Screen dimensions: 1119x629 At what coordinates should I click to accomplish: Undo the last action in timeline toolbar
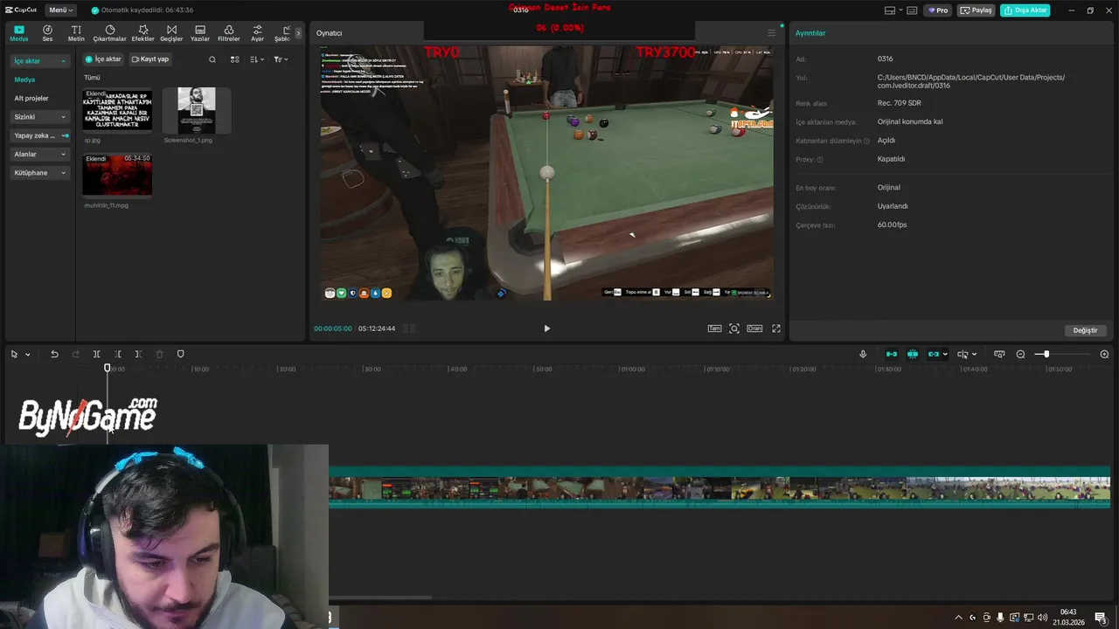(54, 354)
